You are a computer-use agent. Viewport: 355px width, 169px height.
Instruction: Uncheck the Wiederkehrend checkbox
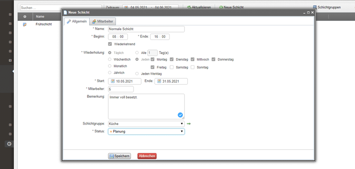coord(110,44)
